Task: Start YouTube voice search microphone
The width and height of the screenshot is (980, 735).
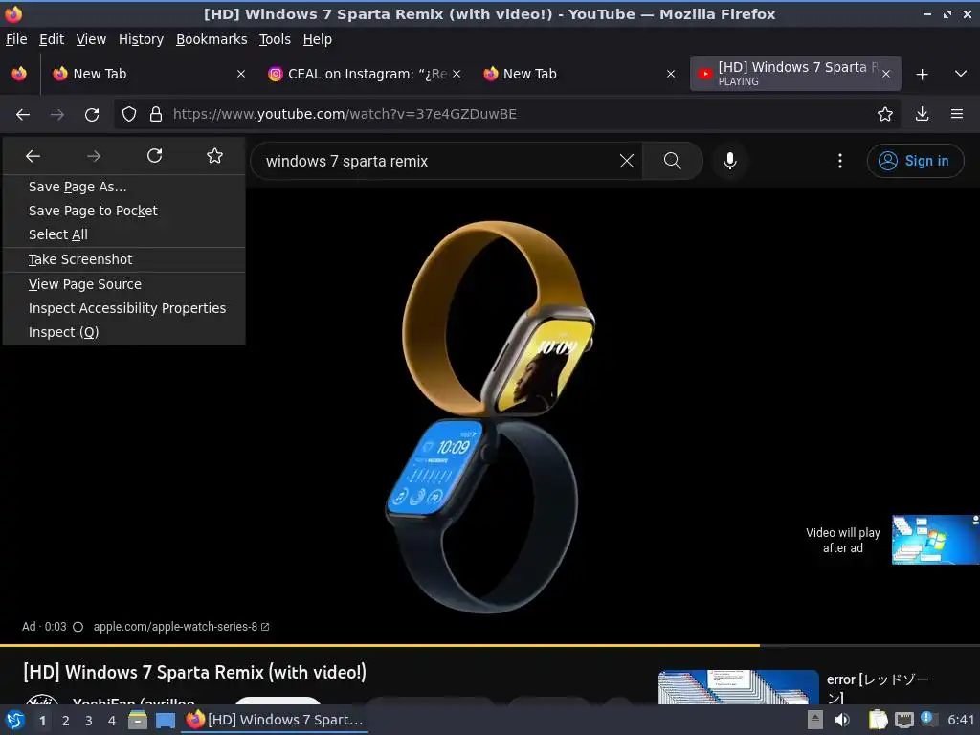Action: pyautogui.click(x=729, y=161)
